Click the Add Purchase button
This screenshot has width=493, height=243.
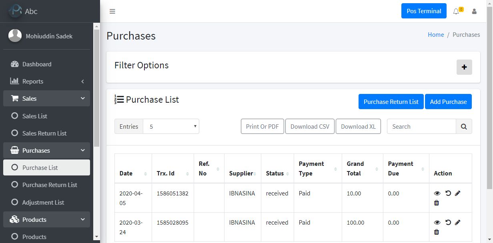[448, 102]
